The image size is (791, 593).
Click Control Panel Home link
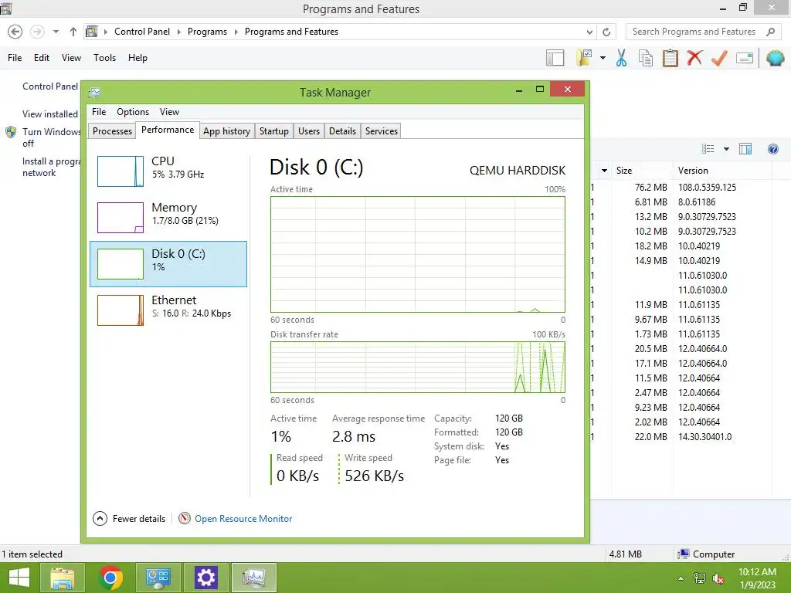pos(50,86)
